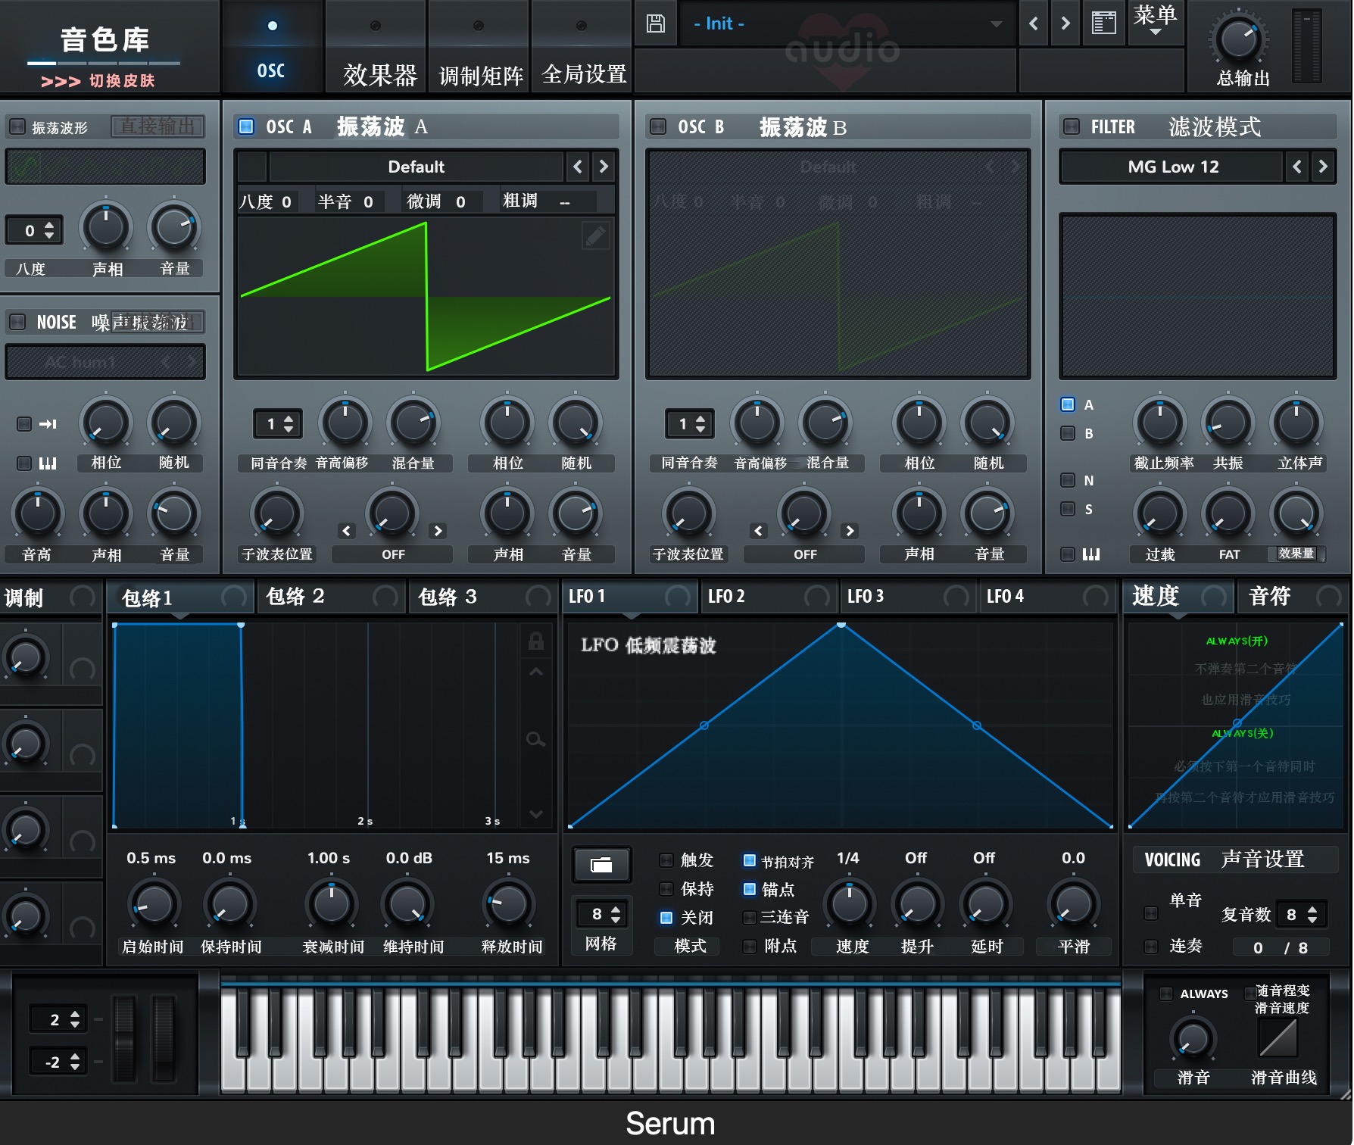The width and height of the screenshot is (1354, 1145).
Task: Toggle noise one-shot arrow icon
Action: 48,424
